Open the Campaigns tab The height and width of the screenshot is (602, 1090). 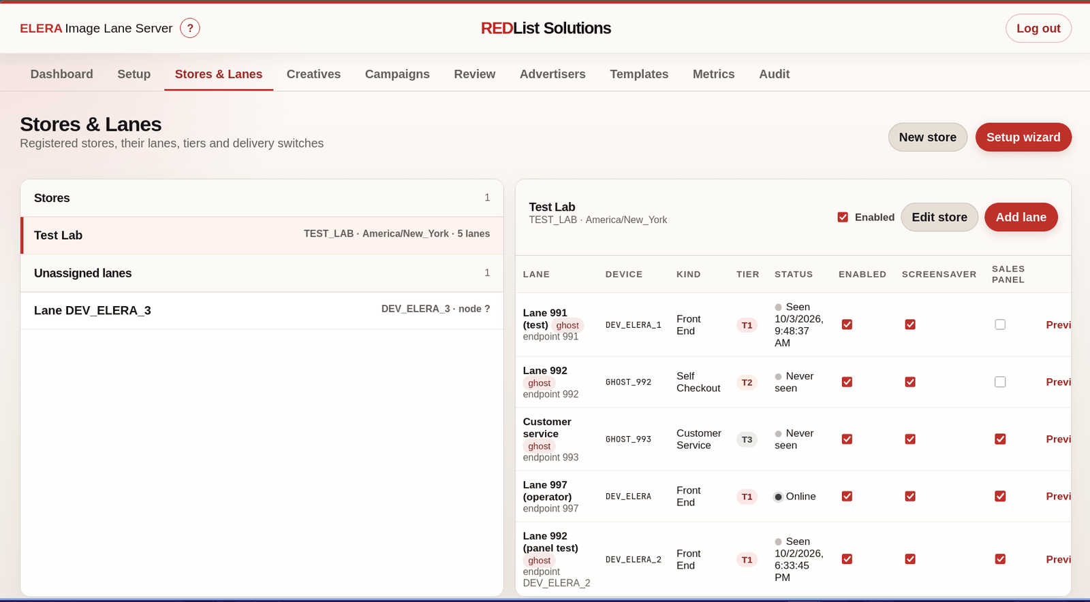click(397, 74)
